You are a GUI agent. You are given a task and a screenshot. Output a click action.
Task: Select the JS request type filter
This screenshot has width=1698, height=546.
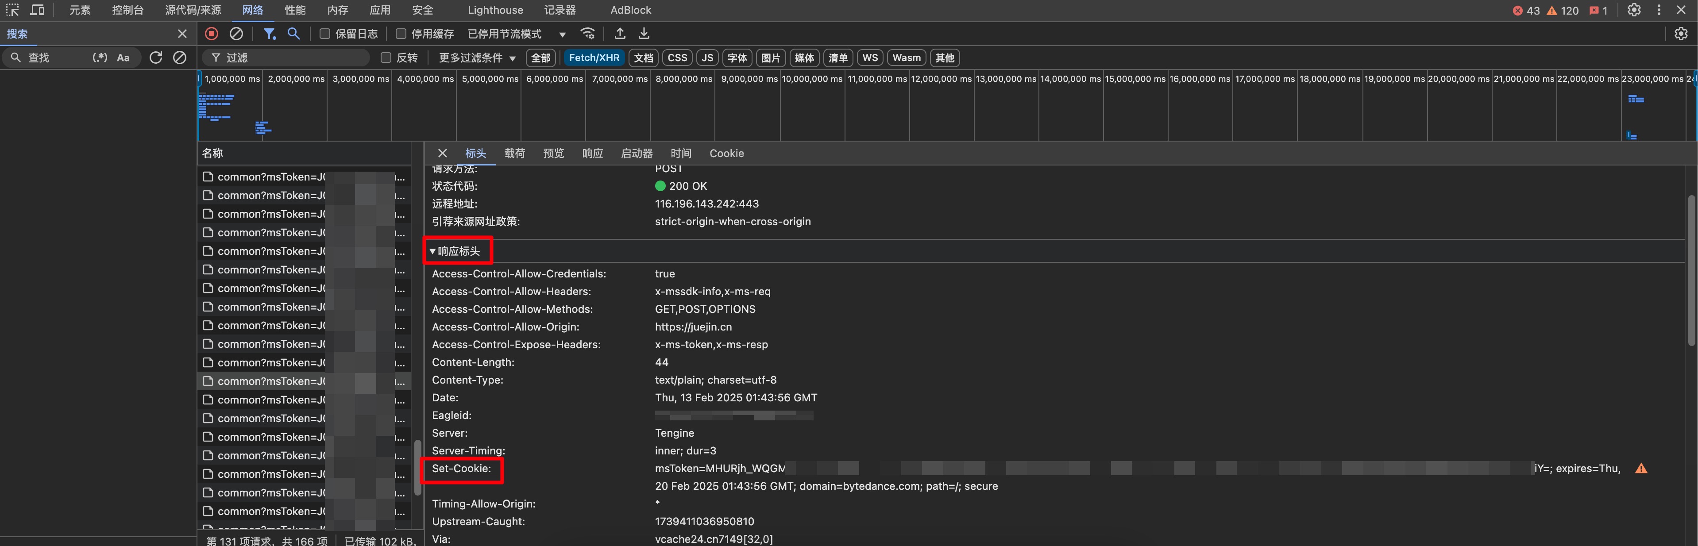707,58
